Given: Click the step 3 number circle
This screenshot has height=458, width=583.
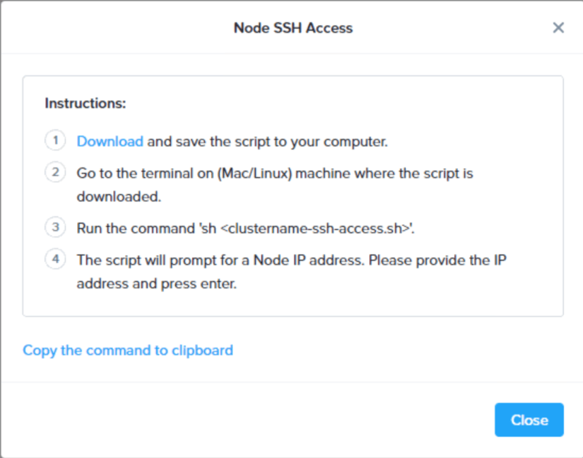Looking at the screenshot, I should tap(55, 227).
